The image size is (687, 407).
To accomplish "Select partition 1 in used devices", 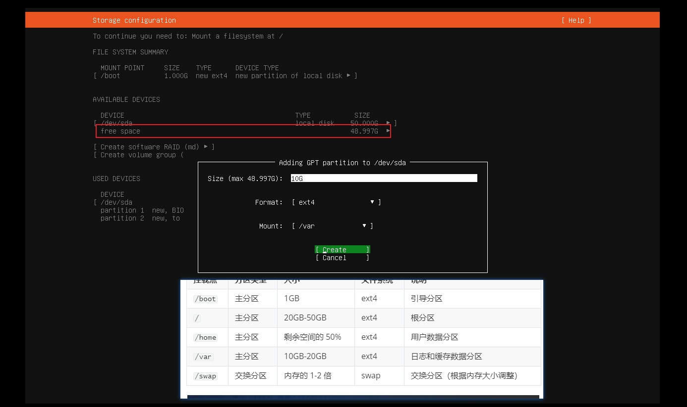I will (122, 210).
